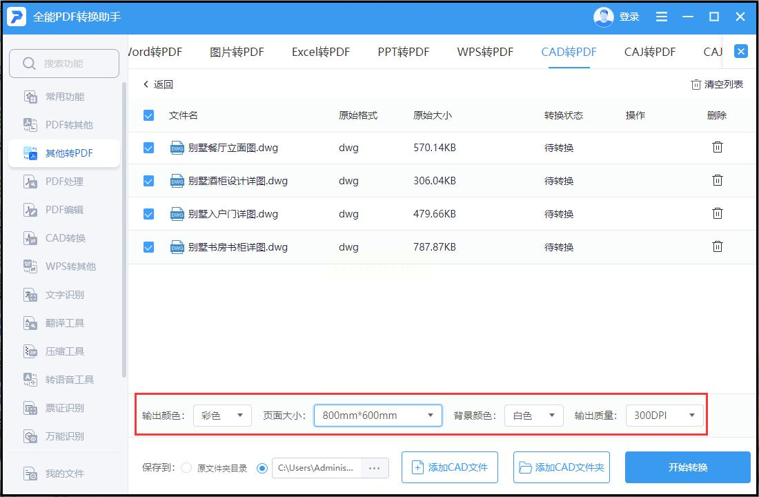Viewport: 759px width, 497px height.
Task: Uncheck the select-all checkbox beside 文件名
Action: pos(148,115)
